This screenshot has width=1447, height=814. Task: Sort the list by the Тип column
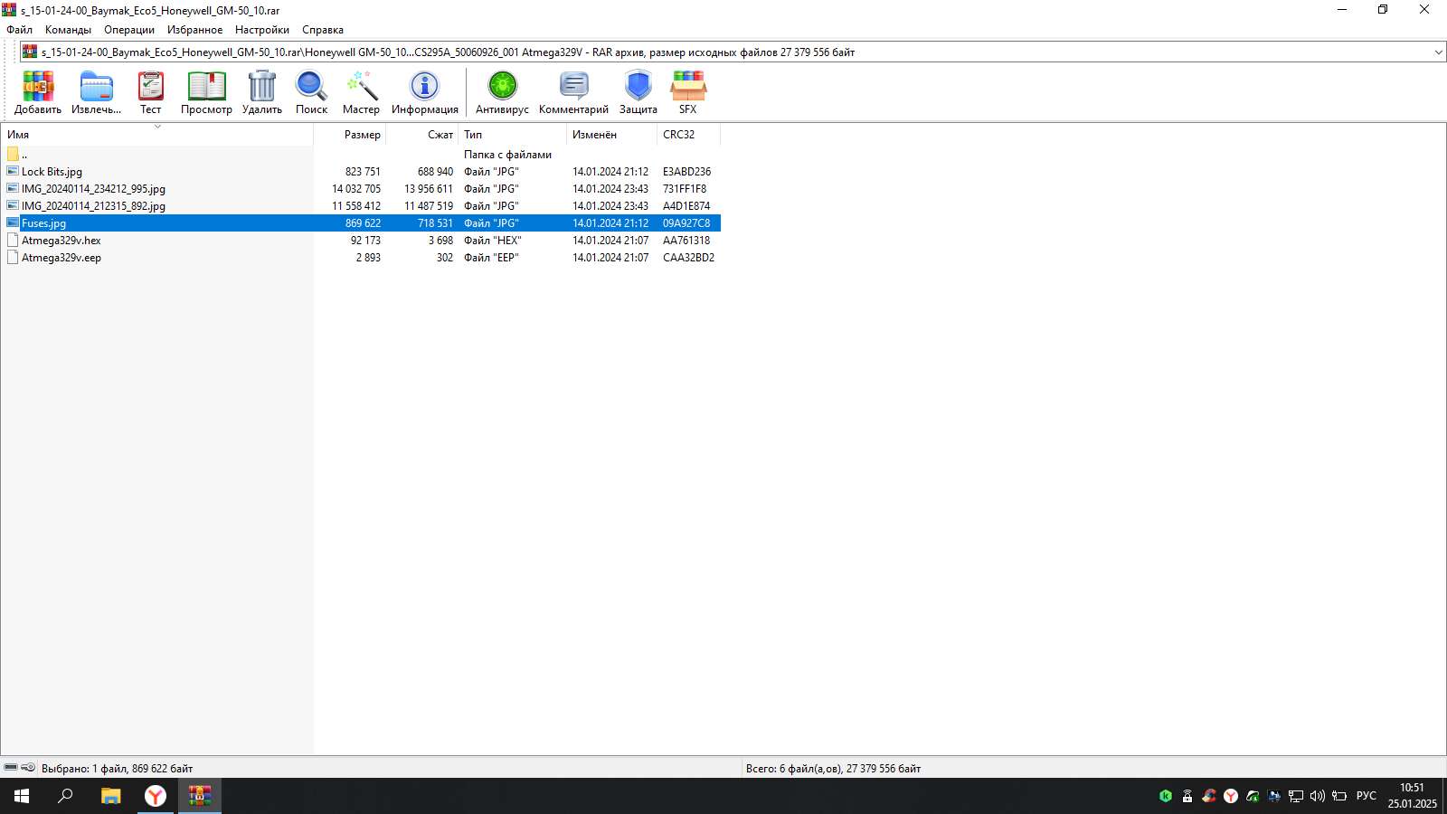pos(513,135)
